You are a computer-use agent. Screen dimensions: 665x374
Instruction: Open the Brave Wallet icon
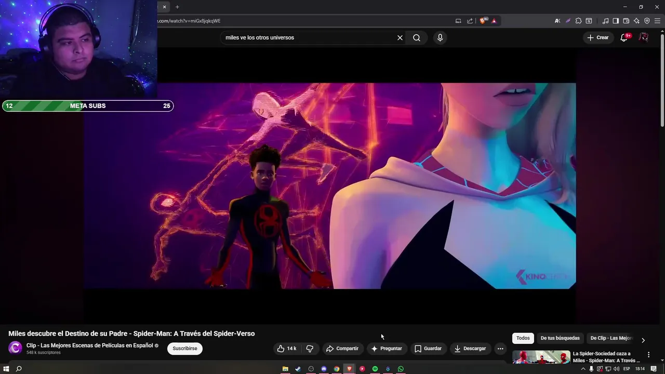pyautogui.click(x=626, y=21)
